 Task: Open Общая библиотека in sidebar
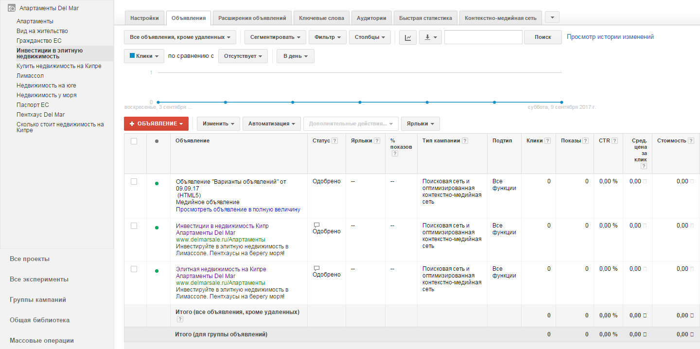(x=39, y=320)
